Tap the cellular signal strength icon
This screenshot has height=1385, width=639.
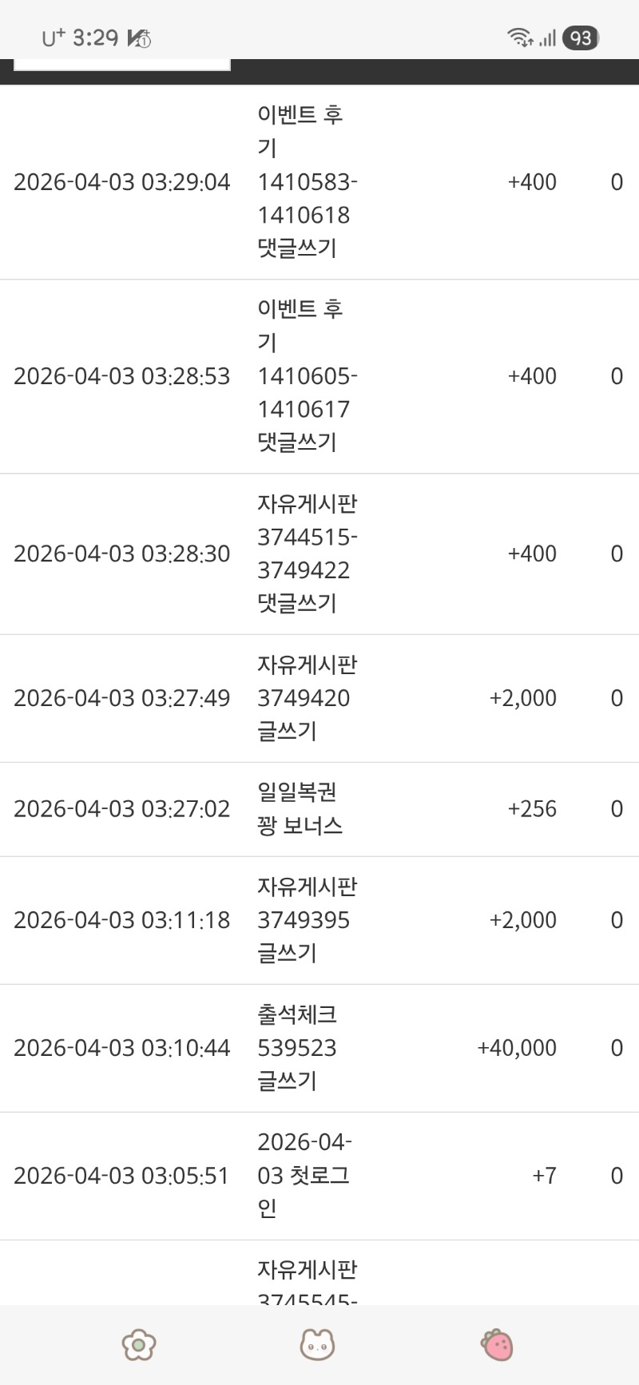(x=547, y=38)
